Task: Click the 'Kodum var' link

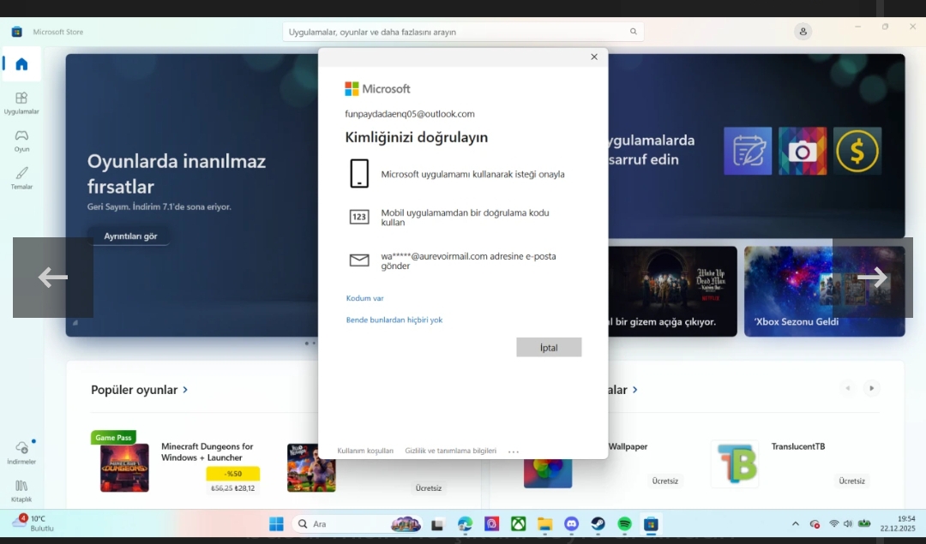Action: [365, 298]
